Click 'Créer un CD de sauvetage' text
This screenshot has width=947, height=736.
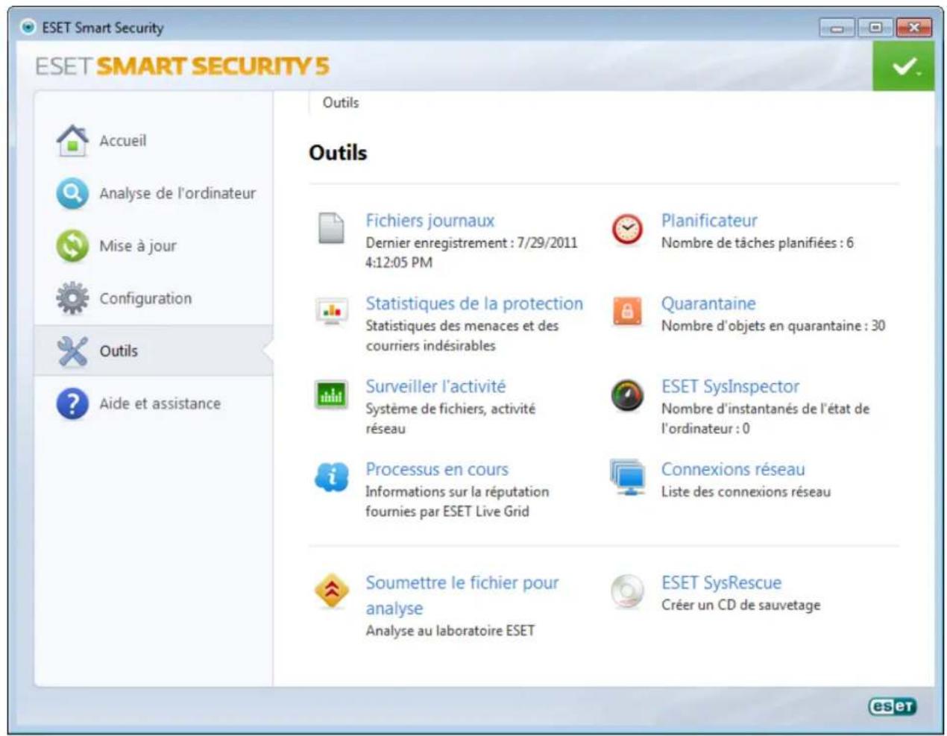740,605
